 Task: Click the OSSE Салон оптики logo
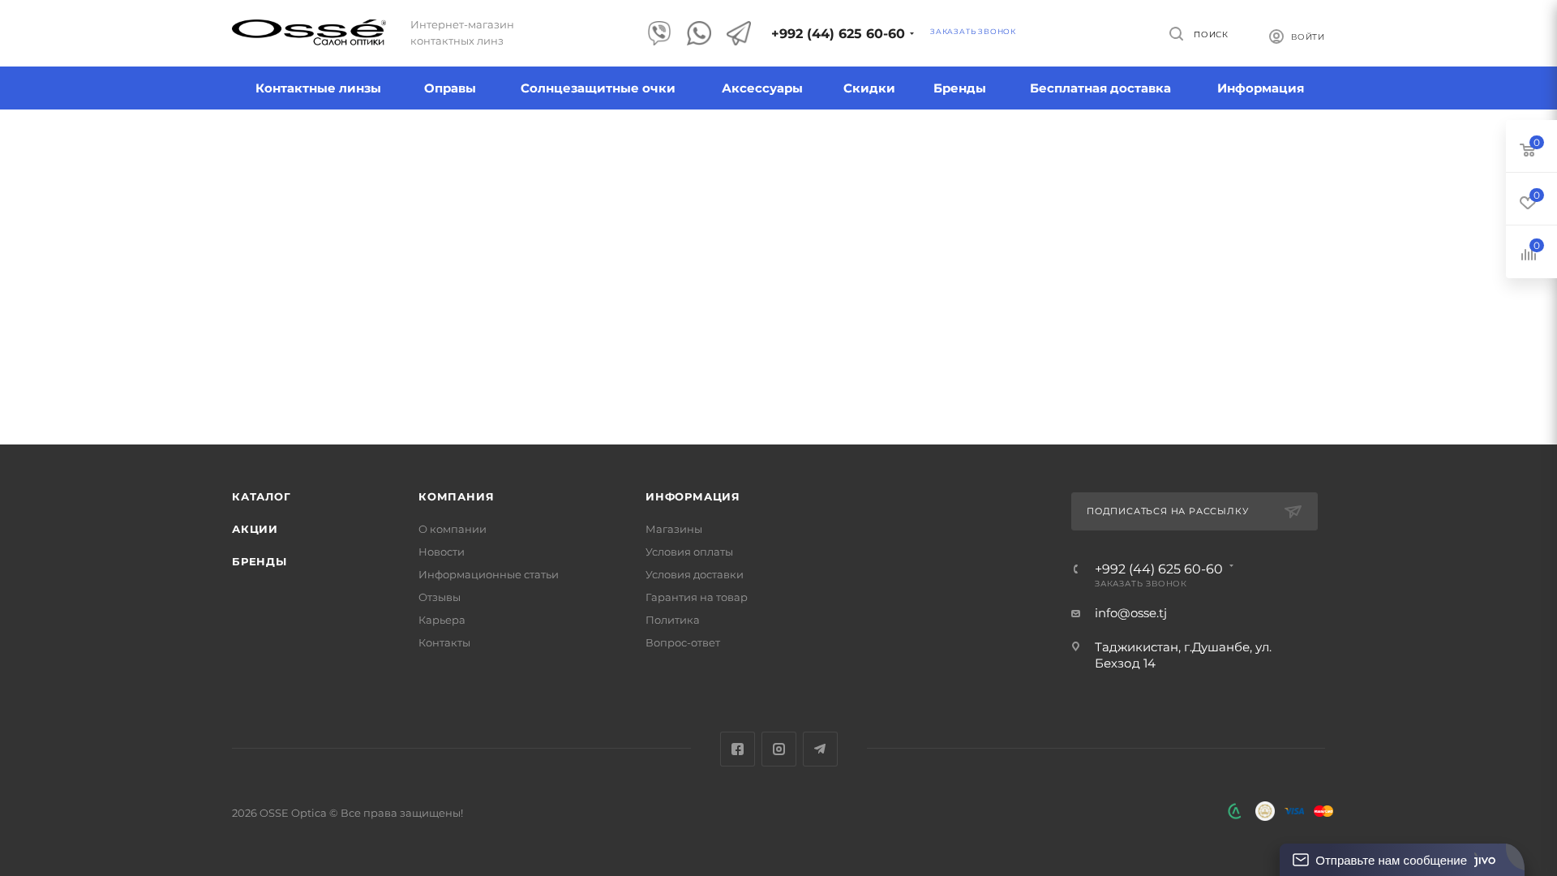pos(309,32)
